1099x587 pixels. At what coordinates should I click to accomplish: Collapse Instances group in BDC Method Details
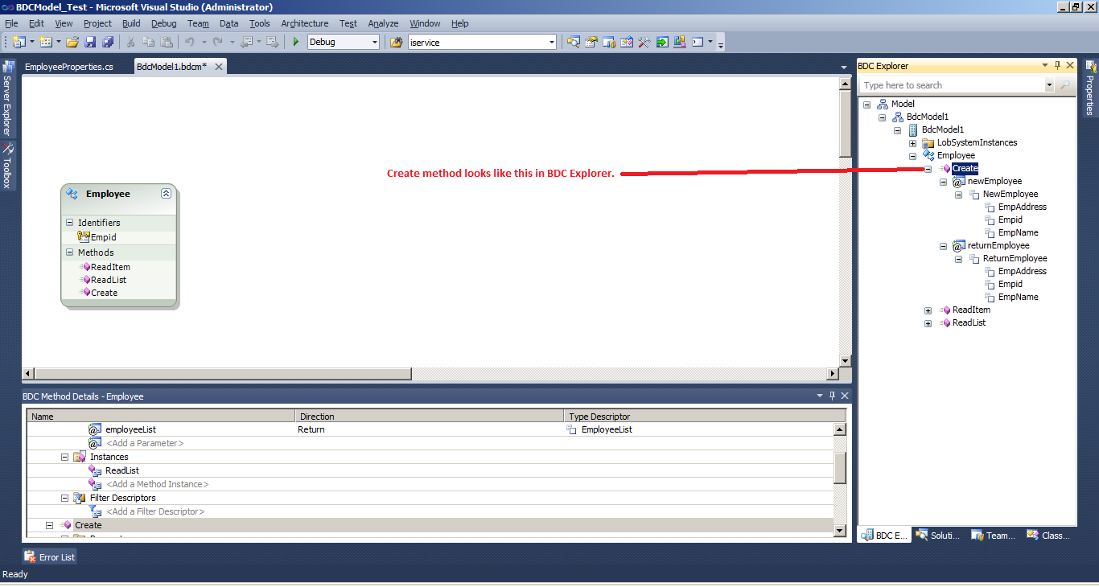click(64, 457)
